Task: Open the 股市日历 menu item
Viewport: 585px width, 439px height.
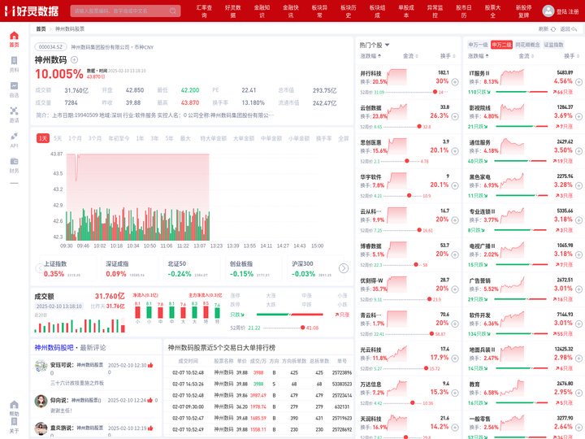Action: pos(464,11)
